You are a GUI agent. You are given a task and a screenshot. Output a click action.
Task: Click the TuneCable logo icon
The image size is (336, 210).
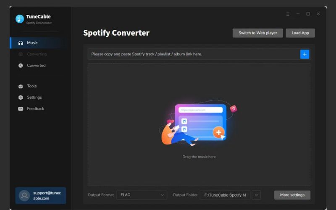pyautogui.click(x=20, y=19)
